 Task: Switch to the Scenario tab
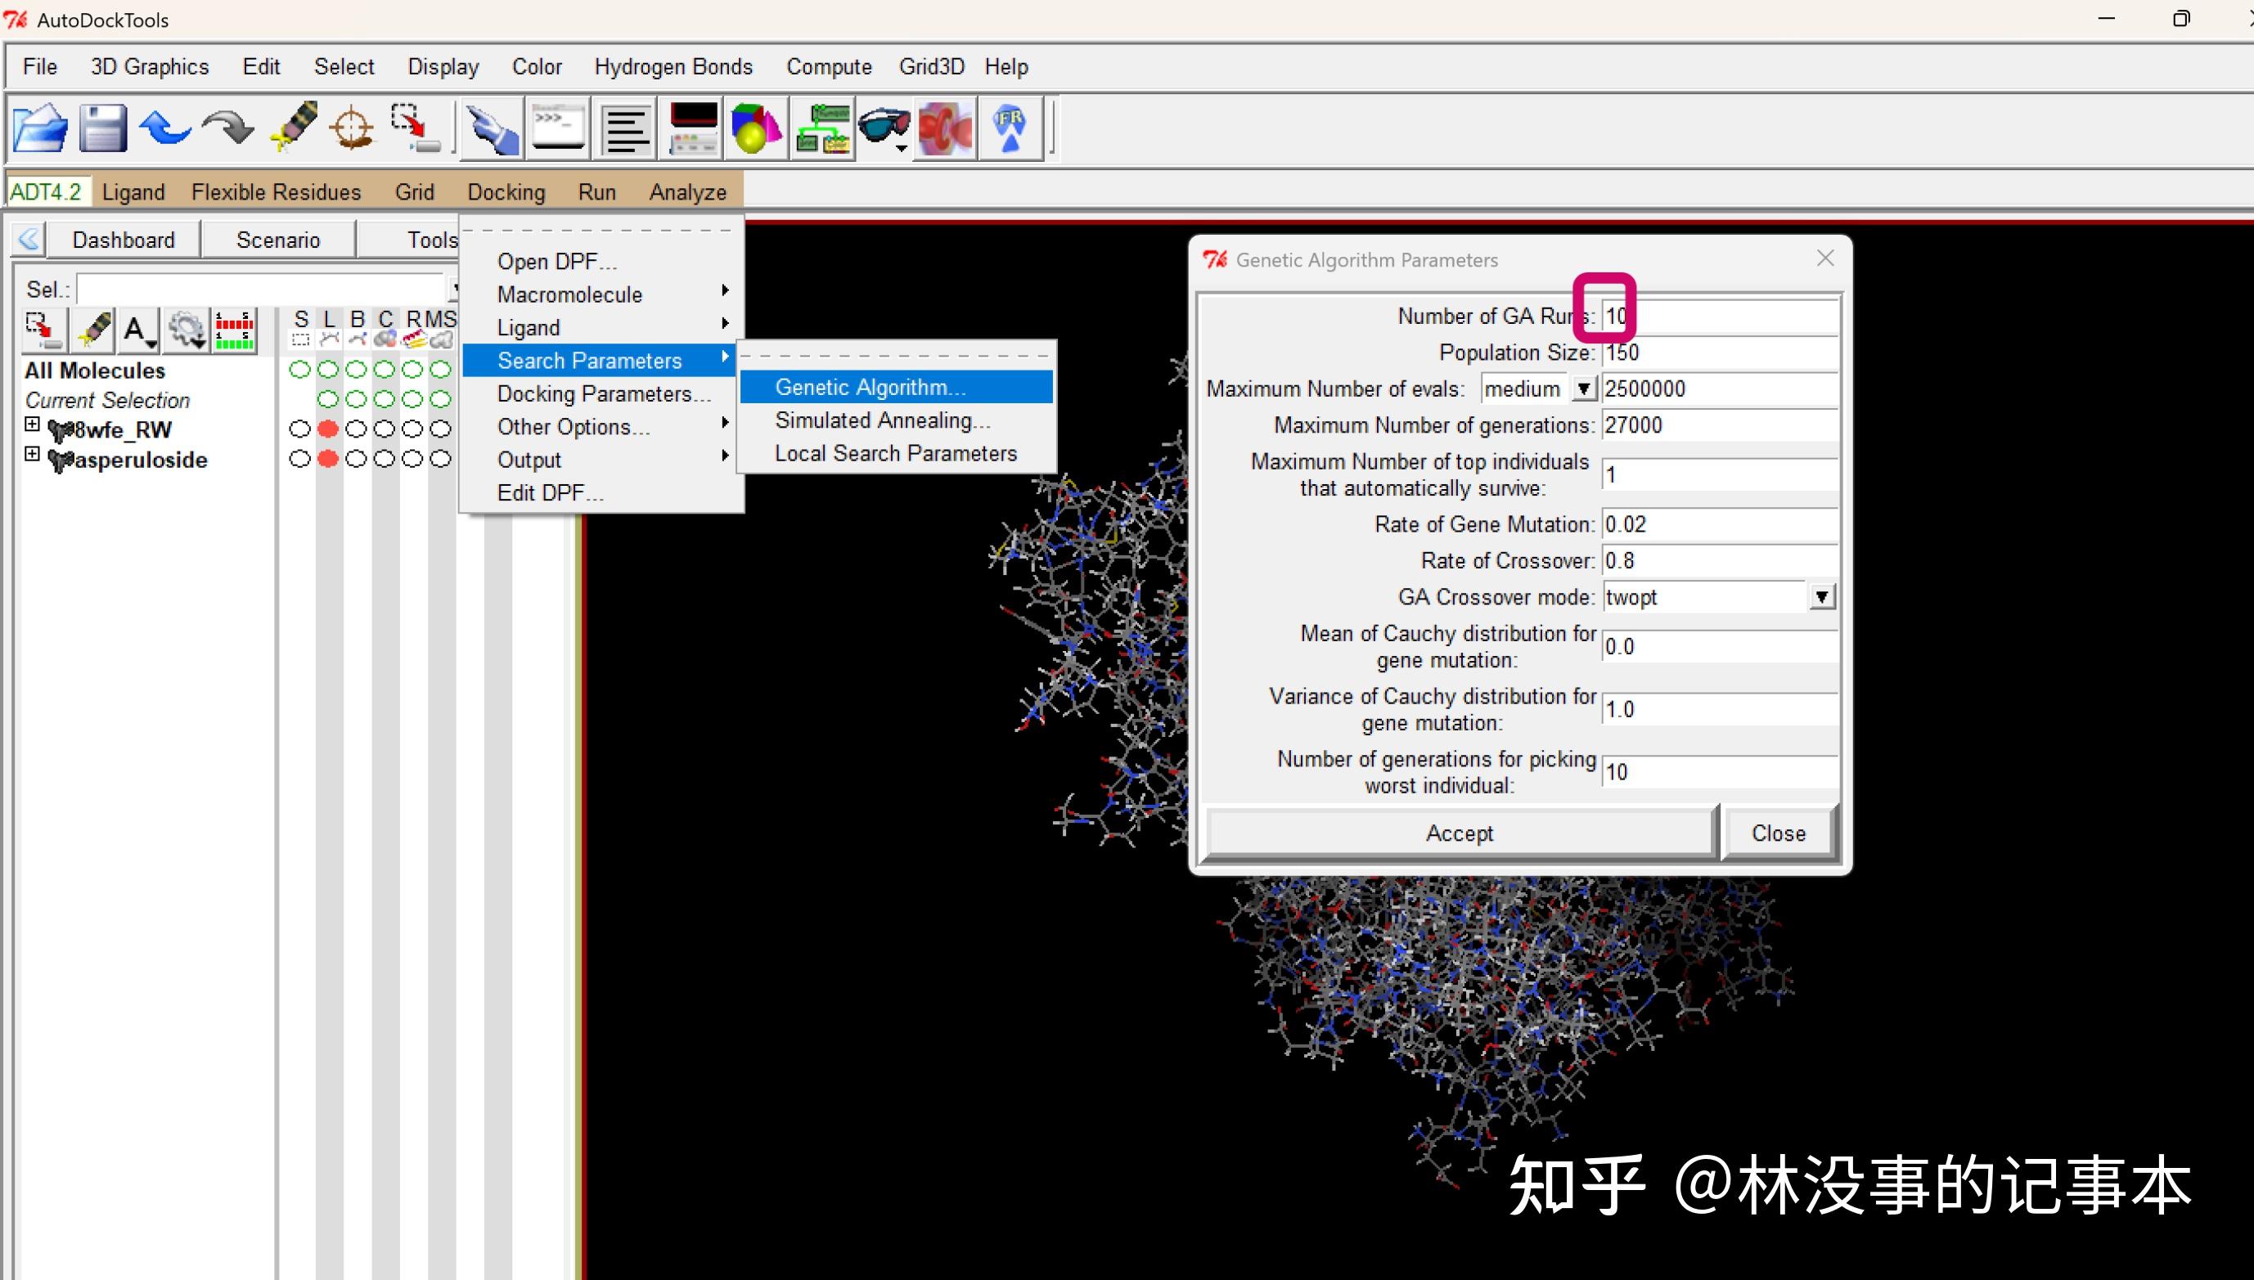click(x=278, y=240)
